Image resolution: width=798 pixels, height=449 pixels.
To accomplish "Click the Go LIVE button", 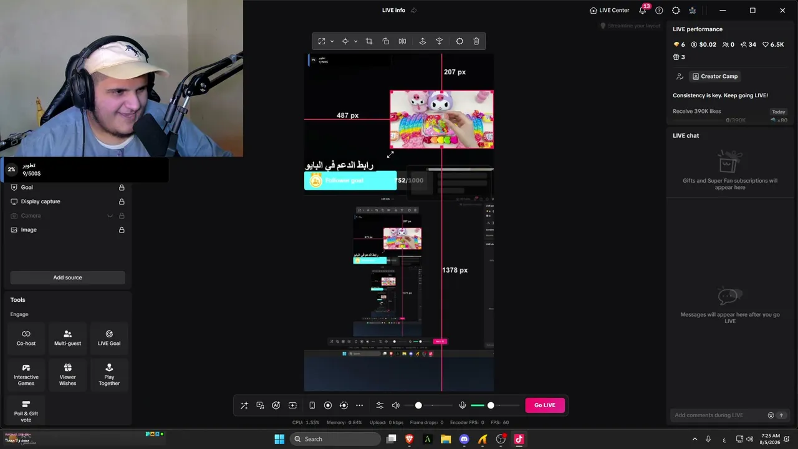I will point(545,405).
